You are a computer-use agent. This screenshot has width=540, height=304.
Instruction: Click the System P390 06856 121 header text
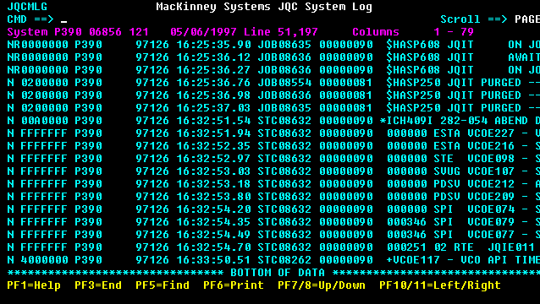pos(78,32)
